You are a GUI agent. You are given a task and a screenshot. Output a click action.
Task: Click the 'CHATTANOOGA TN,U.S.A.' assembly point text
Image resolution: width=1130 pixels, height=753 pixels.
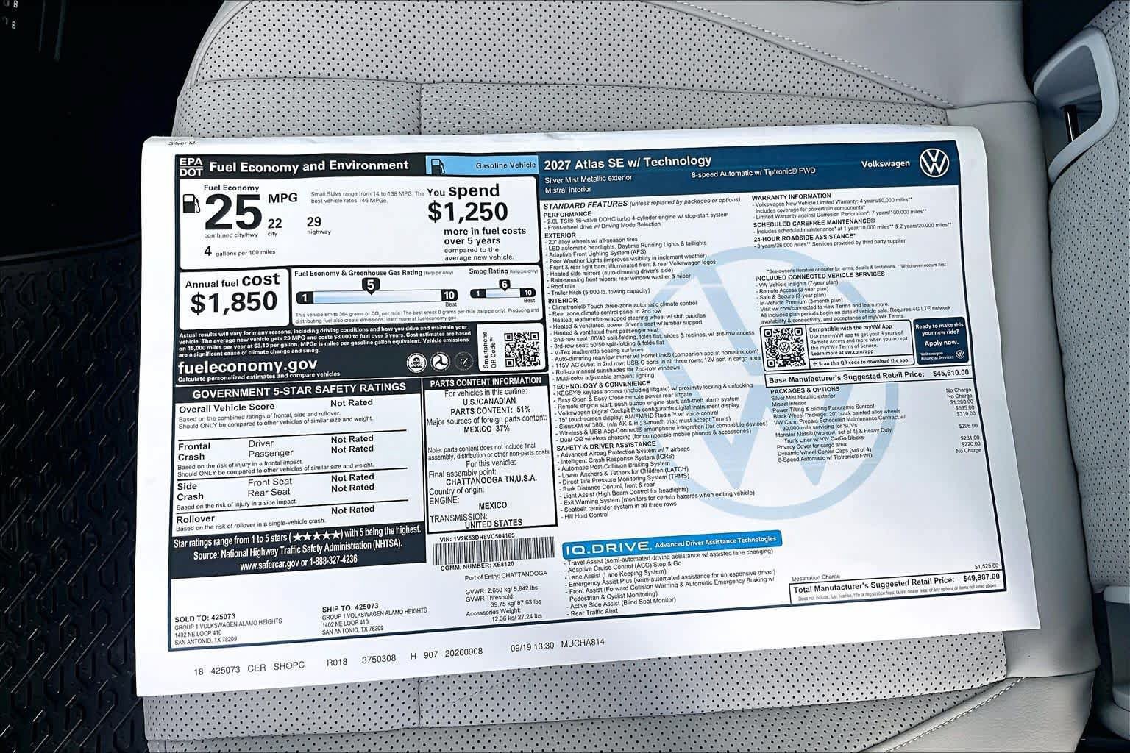492,479
